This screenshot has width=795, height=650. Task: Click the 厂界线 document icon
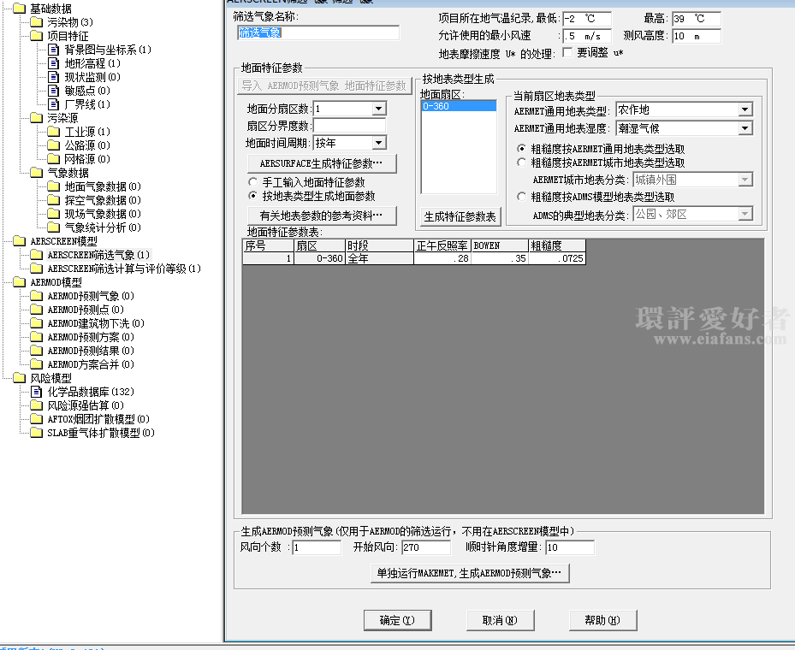pos(53,103)
